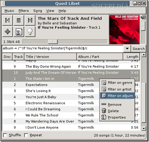149x142 pixels.
Task: Sort by the Track column header
Action: (x=18, y=57)
